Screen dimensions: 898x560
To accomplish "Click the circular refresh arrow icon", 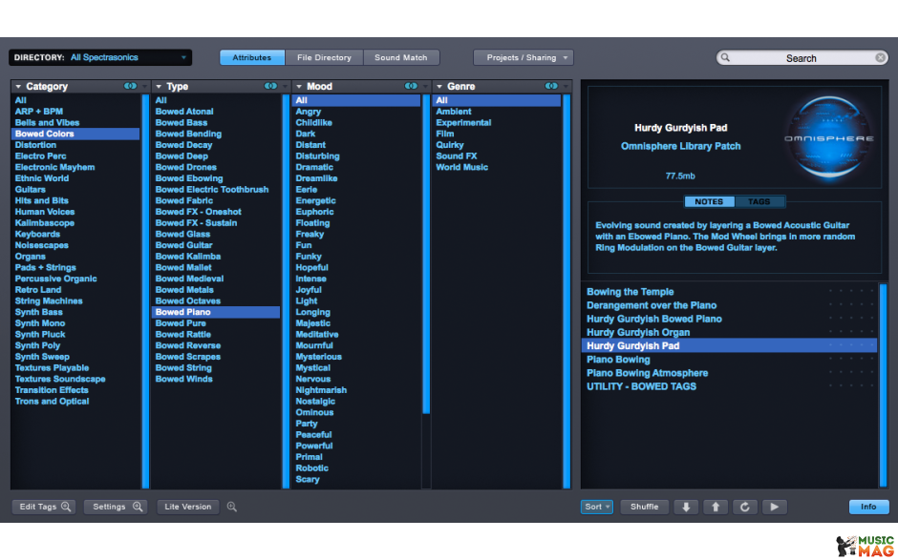I will [744, 507].
